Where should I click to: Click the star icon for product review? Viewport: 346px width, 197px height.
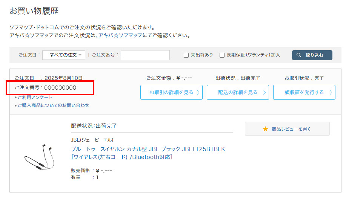(265, 129)
